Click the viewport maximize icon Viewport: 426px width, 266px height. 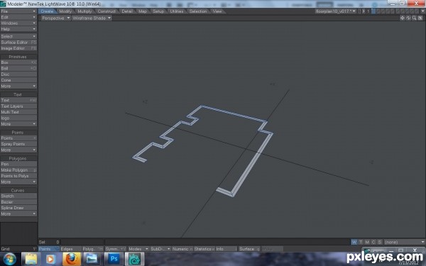coord(420,18)
